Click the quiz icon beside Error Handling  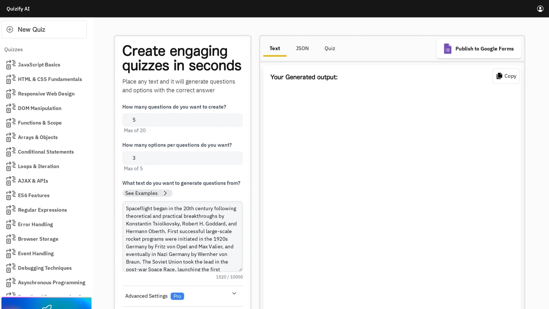[x=11, y=225]
